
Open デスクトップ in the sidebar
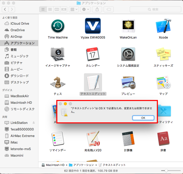click(x=19, y=82)
